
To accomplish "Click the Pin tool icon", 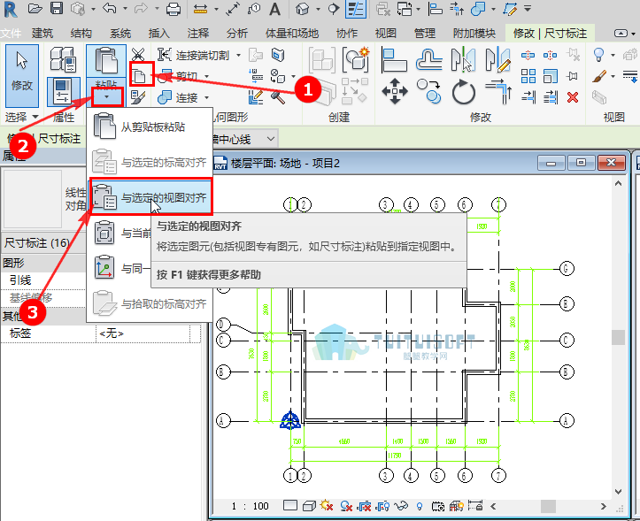I will 573,76.
